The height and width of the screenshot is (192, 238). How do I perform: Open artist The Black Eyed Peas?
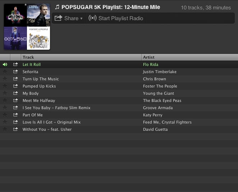click(x=162, y=101)
